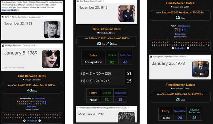The height and width of the screenshot is (124, 213).
Task: Open the Marilyn Manson photo thumbnail
Action: click(51, 59)
